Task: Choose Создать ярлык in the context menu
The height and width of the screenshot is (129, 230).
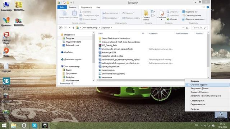Action: click(x=197, y=101)
